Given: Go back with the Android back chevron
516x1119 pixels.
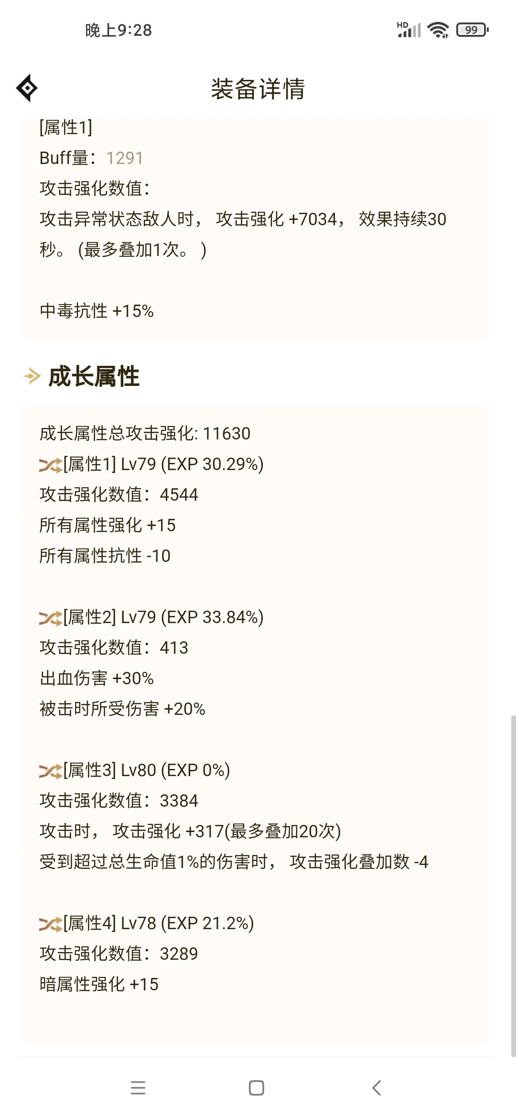Looking at the screenshot, I should (376, 1088).
